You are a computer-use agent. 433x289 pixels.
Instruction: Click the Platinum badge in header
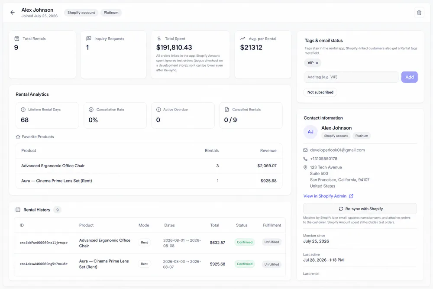(x=111, y=13)
